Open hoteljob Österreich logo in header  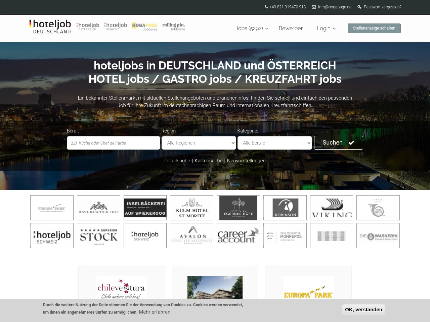88,26
